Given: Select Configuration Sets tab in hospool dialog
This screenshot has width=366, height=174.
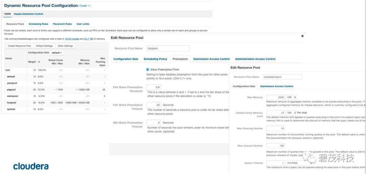Looking at the screenshot, I should (x=126, y=59).
